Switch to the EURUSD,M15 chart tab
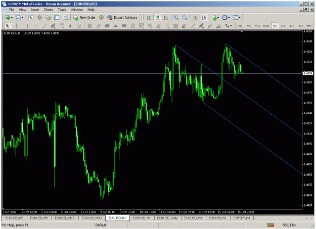 (x=65, y=218)
